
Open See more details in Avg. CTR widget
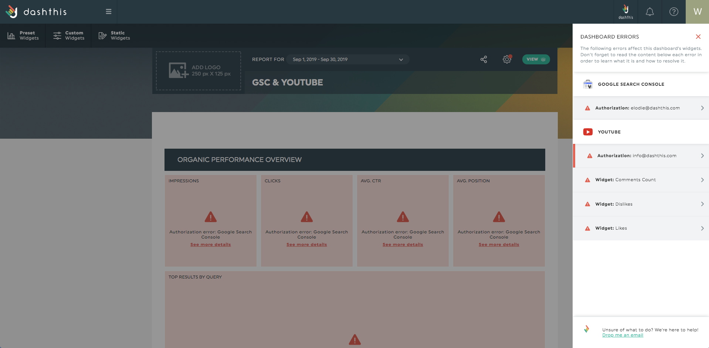point(403,244)
